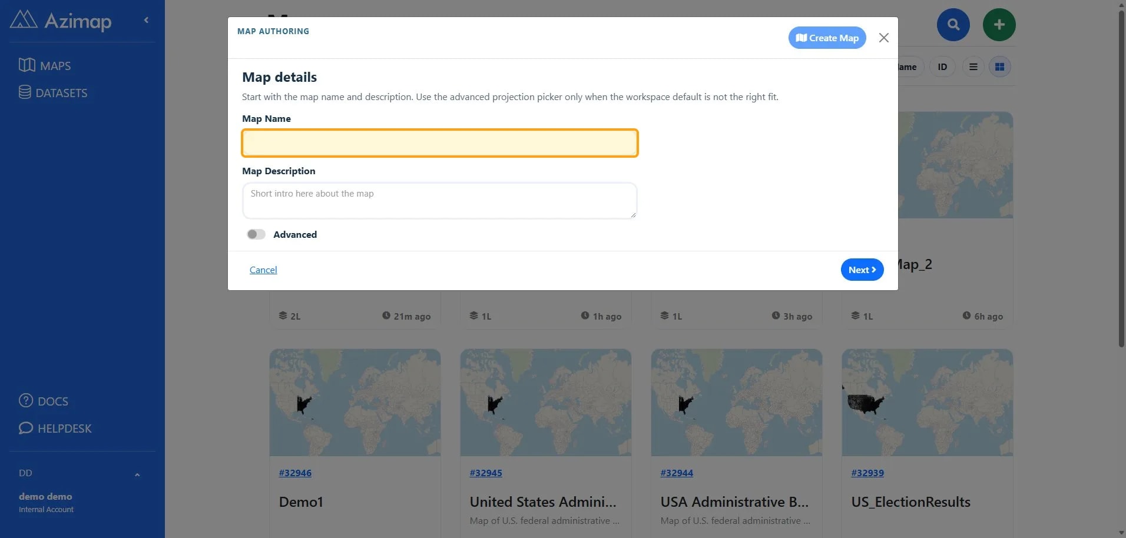Focus the Map Name input field
This screenshot has width=1126, height=538.
[440, 143]
